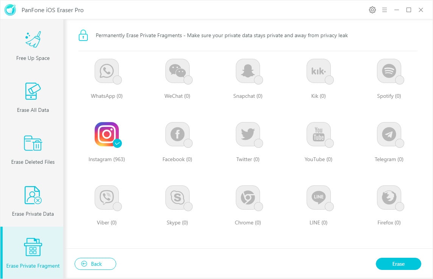Toggle the YouTube selection circle
Viewport: 433px width, 279px height.
tap(329, 143)
